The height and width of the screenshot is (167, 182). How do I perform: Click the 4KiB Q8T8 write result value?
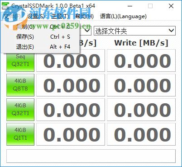(141, 85)
